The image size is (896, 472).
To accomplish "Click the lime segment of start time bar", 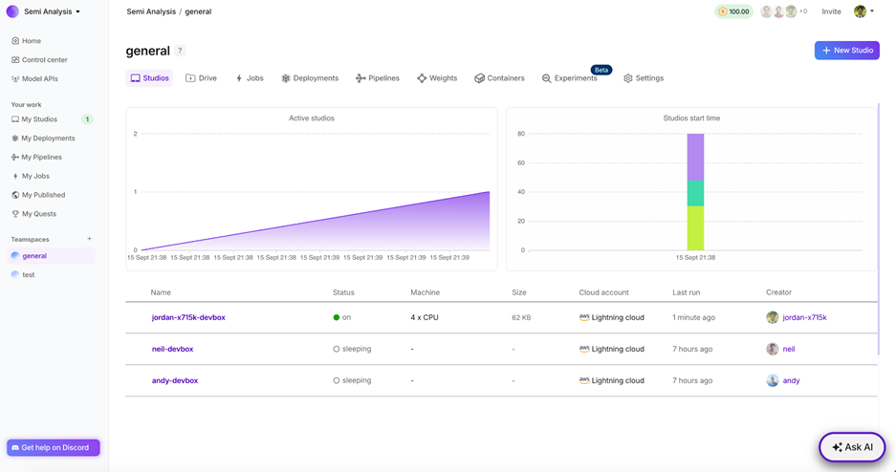I will coord(695,228).
